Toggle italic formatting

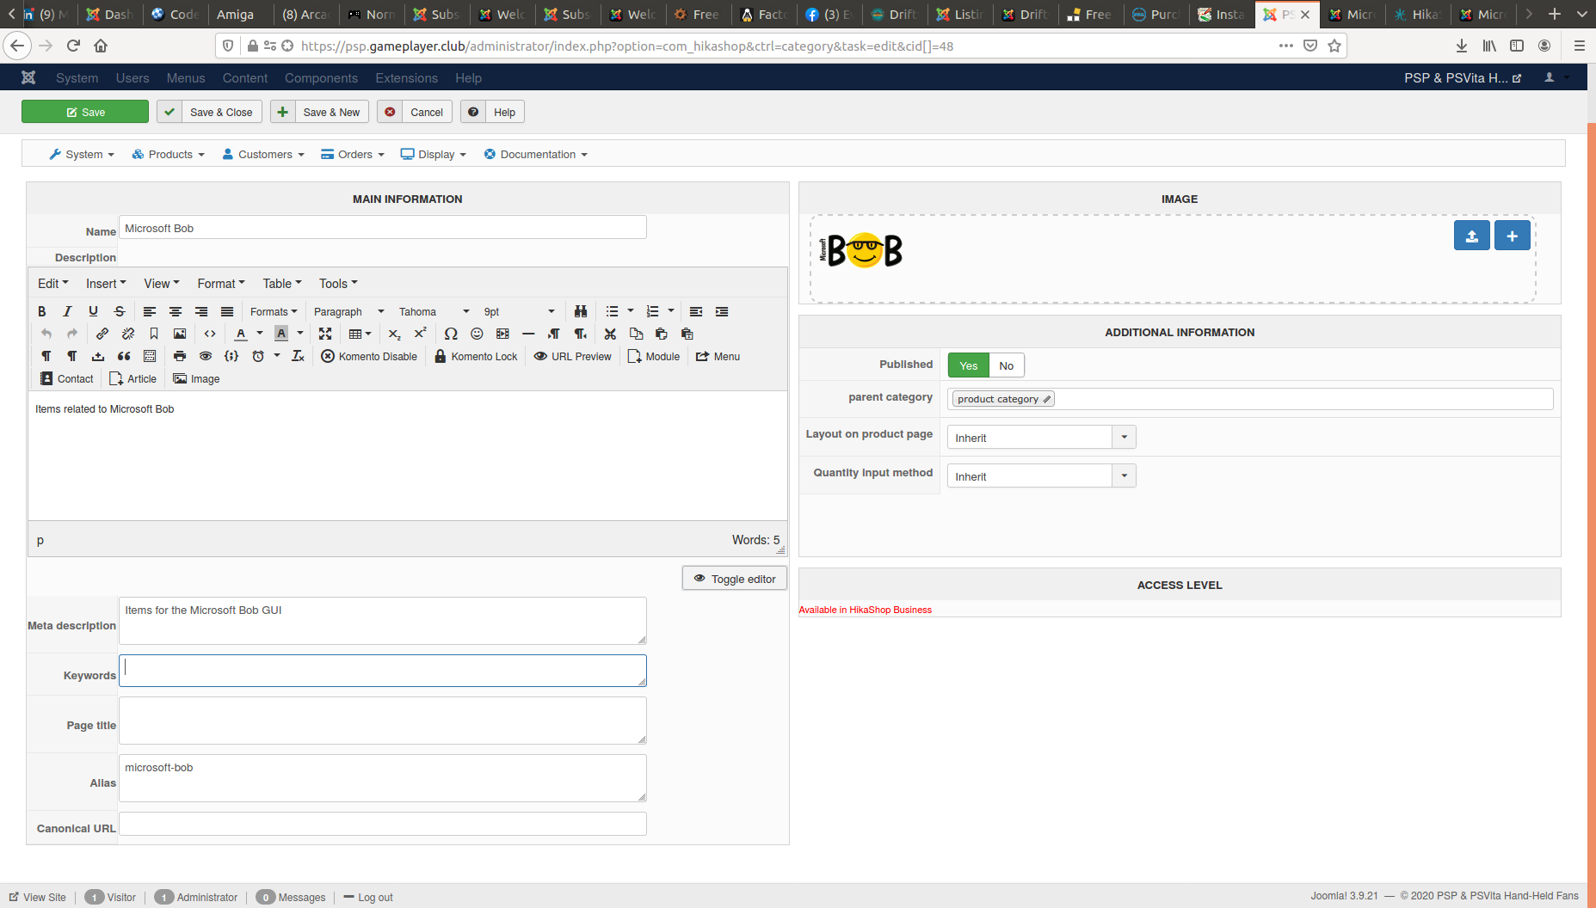[x=67, y=311]
